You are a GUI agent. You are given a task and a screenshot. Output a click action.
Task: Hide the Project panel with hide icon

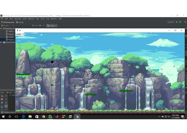(44, 26)
